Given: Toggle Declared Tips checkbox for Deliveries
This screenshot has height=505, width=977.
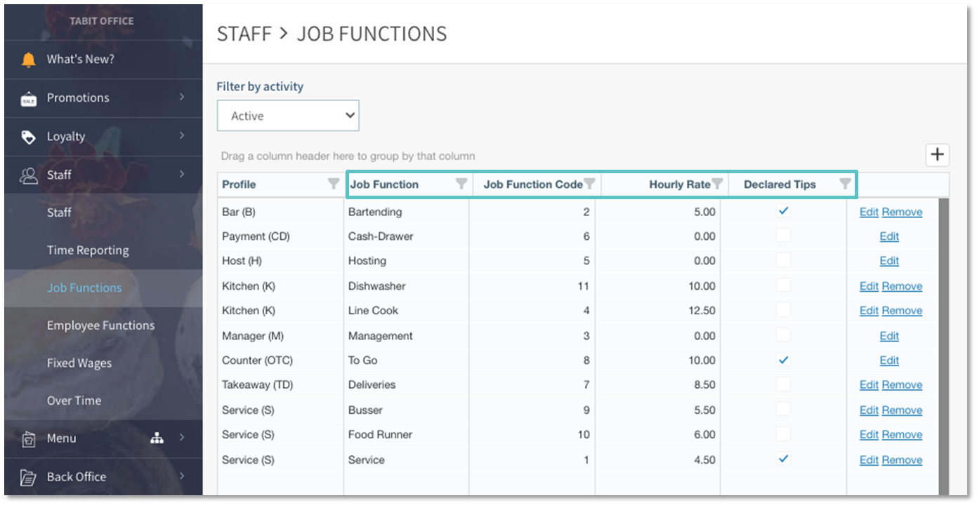Looking at the screenshot, I should tap(783, 384).
